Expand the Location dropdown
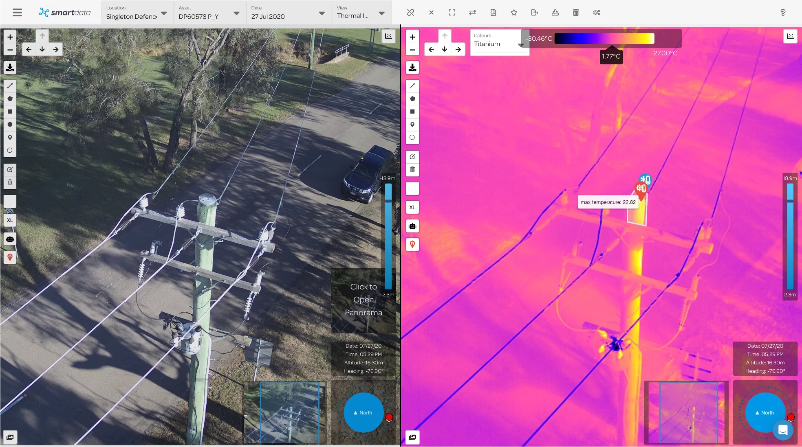 (x=137, y=13)
